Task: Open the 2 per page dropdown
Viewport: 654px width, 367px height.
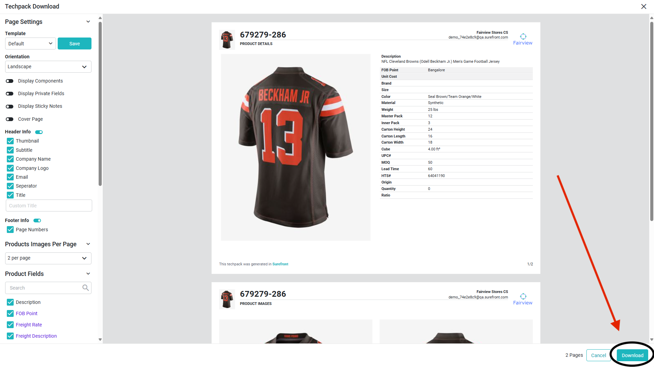Action: point(48,258)
